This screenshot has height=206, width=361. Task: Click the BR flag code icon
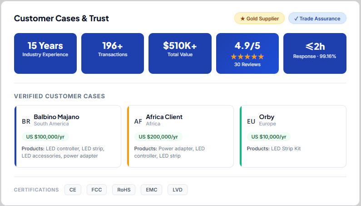[x=26, y=121]
